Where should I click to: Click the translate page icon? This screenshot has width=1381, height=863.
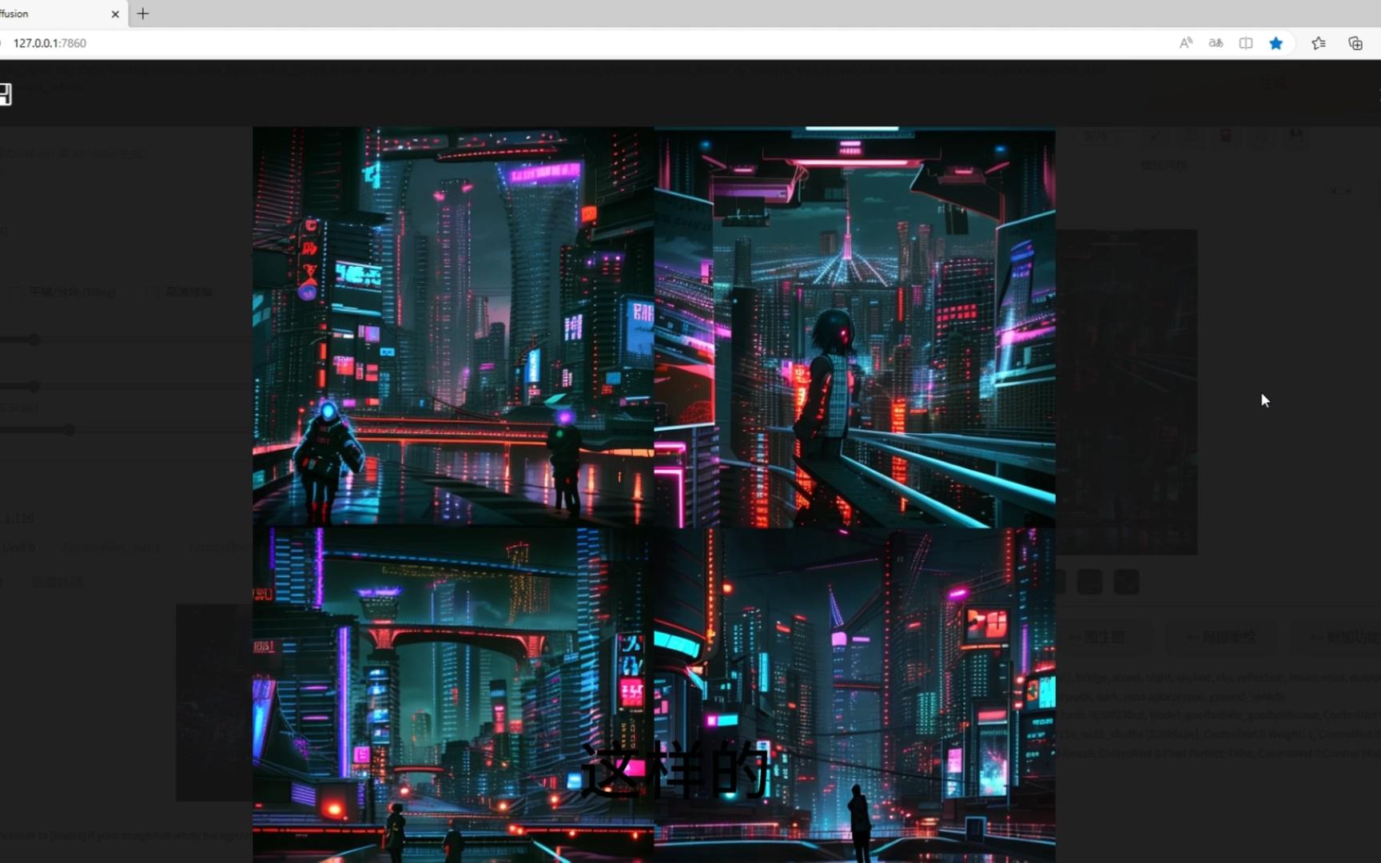click(x=1216, y=43)
